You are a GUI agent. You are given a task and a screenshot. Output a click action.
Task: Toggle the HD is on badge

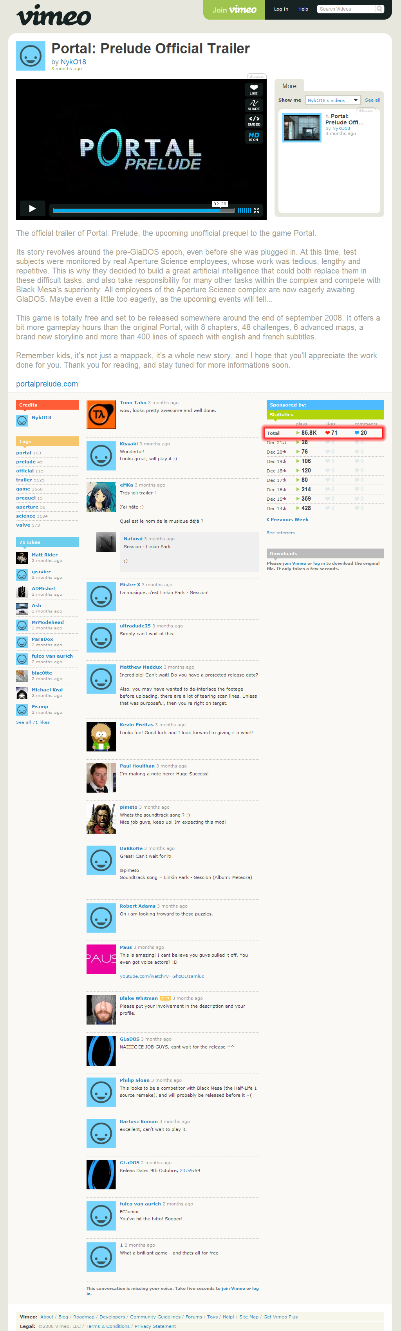(254, 137)
